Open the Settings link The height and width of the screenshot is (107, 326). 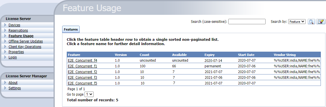[15, 88]
